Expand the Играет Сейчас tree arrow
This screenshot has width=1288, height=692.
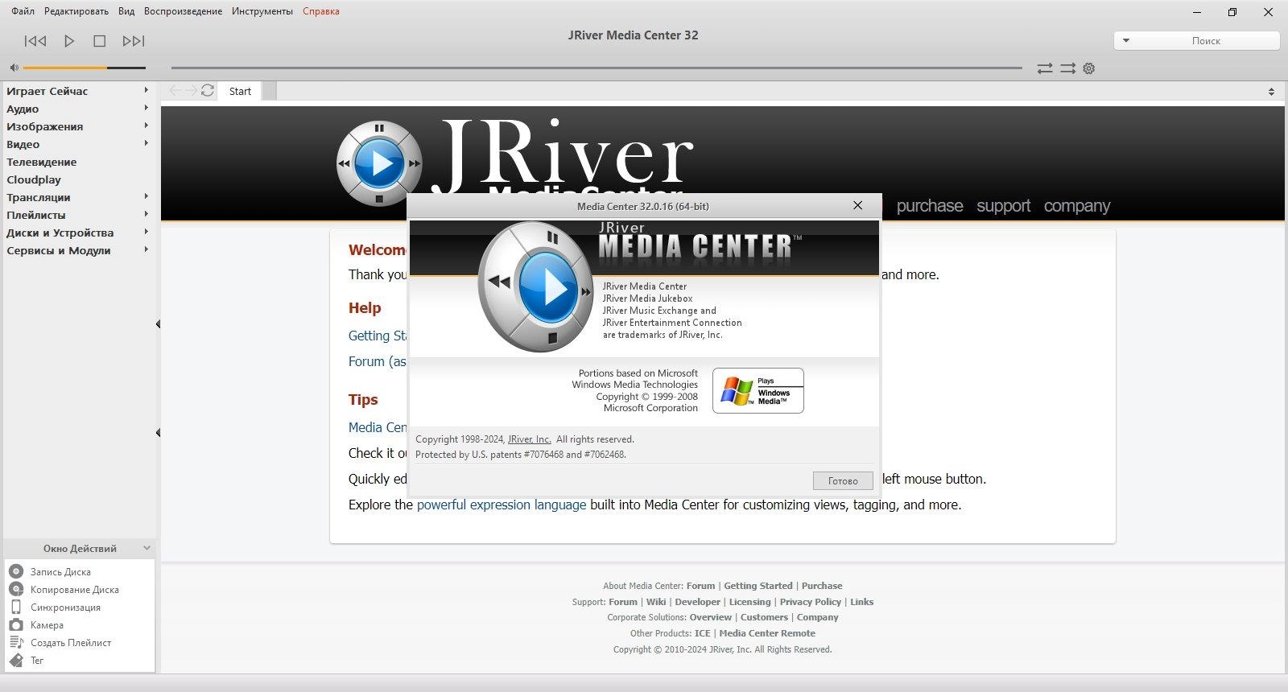coord(146,90)
